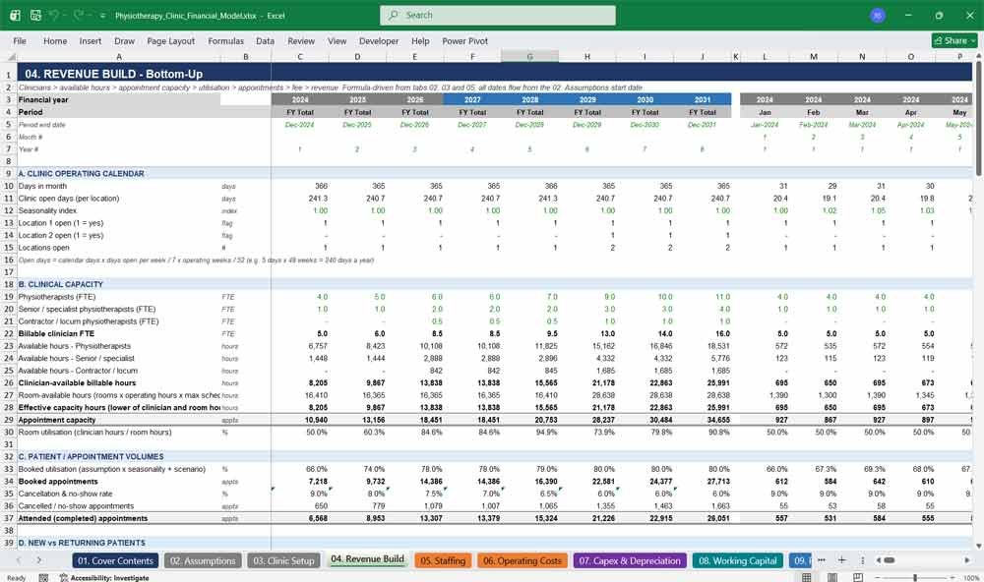
Task: Select row 22 header
Action: [x=9, y=333]
